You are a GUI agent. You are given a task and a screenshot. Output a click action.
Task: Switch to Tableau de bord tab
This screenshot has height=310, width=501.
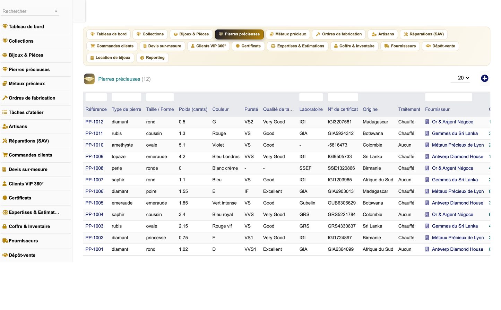(109, 34)
